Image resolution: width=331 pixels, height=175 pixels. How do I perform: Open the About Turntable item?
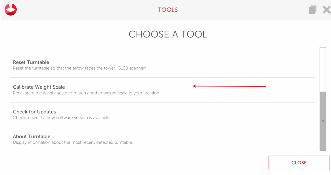(x=32, y=136)
